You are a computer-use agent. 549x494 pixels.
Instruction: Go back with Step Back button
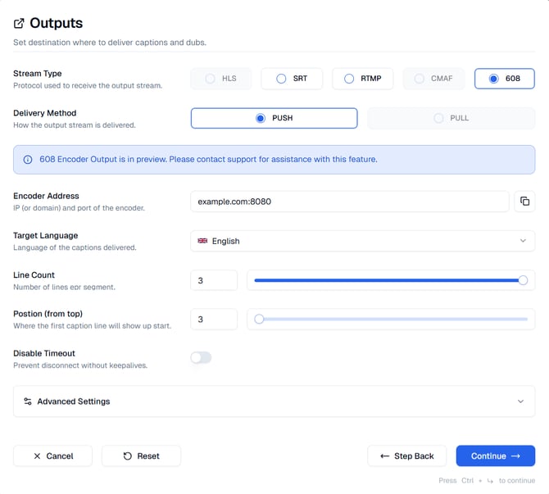pyautogui.click(x=406, y=456)
